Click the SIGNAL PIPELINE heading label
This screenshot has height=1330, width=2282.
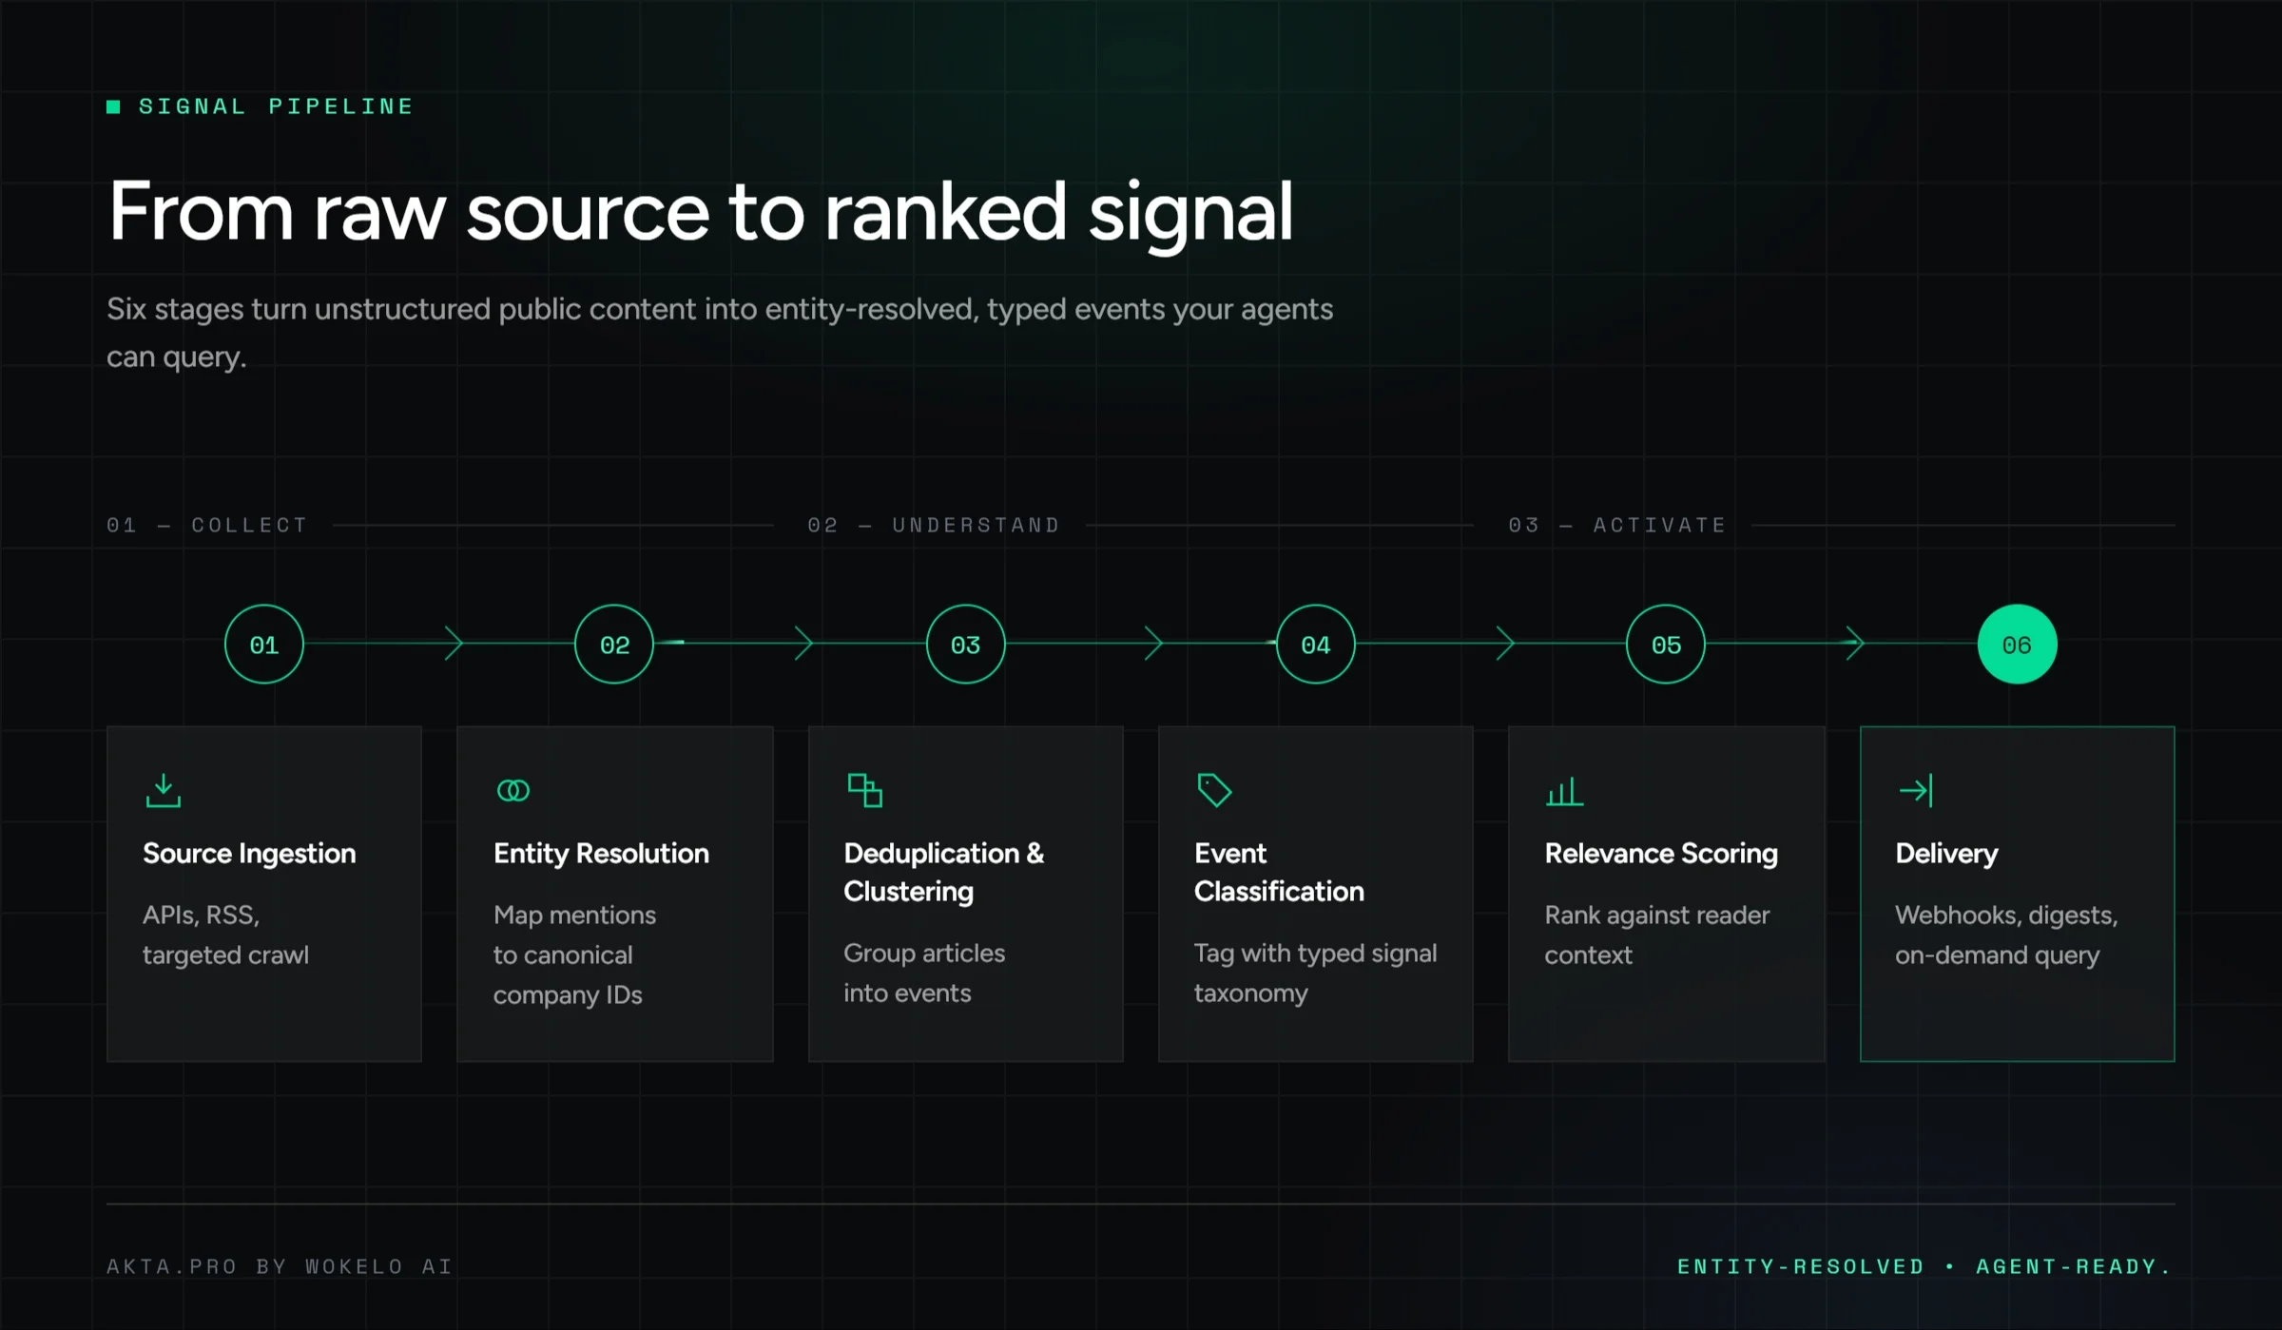276,106
